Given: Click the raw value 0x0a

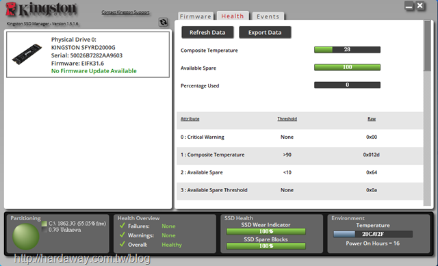Looking at the screenshot, I should (372, 190).
